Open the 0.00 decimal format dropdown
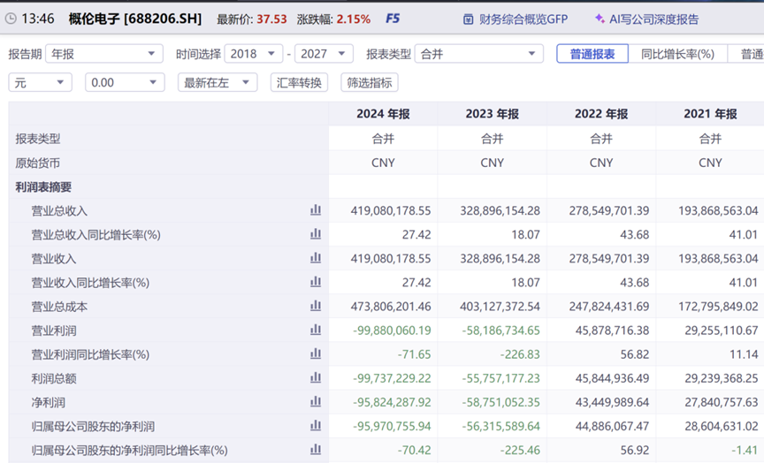 125,82
